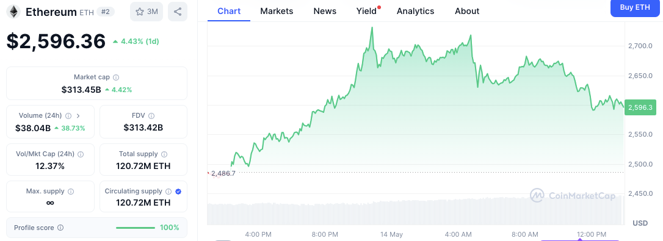Click the Volume (24h) info icon
663x241 pixels.
pyautogui.click(x=68, y=115)
